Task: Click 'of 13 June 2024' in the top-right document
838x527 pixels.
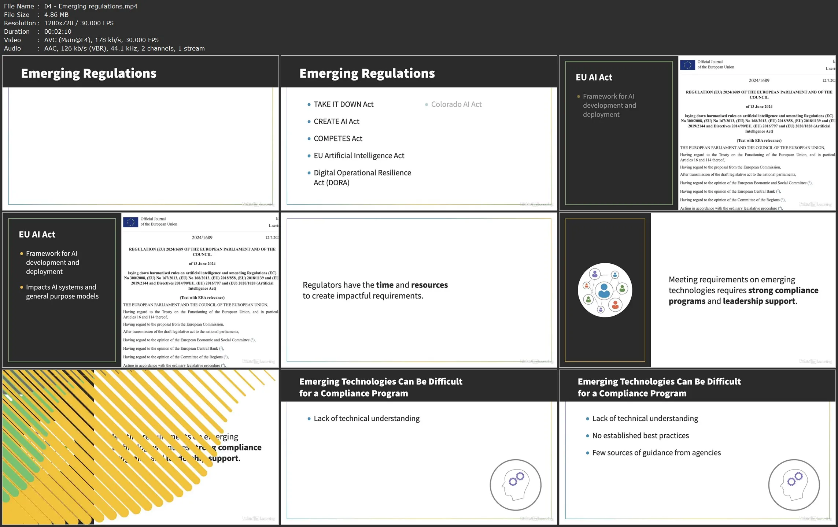Action: 759,107
